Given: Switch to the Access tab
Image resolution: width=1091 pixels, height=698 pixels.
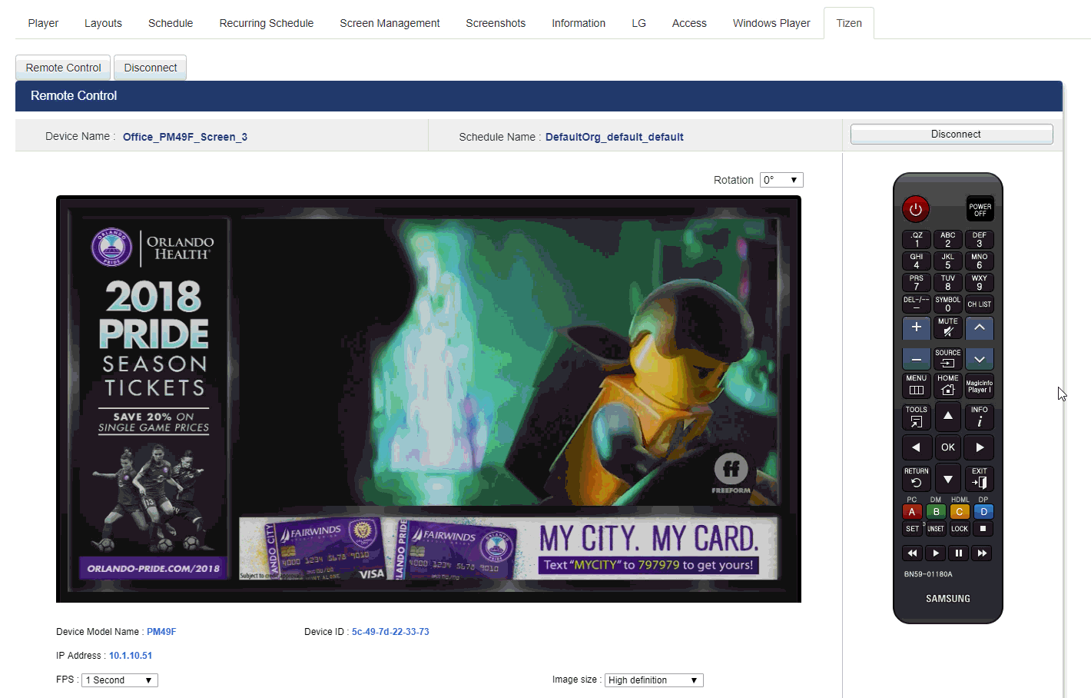Looking at the screenshot, I should tap(689, 23).
